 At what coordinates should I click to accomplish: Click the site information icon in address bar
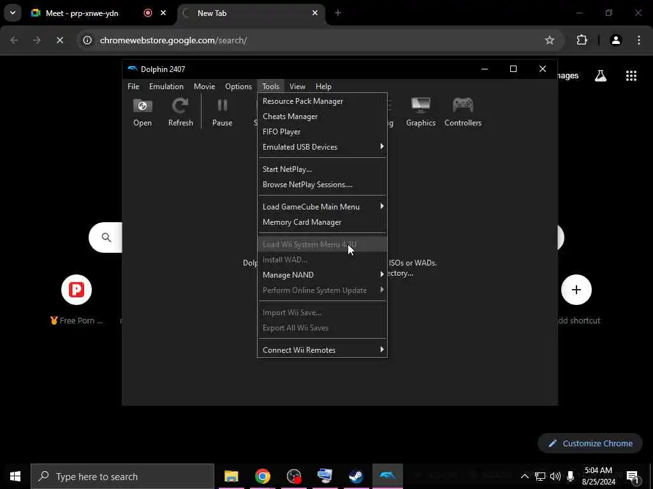(x=87, y=40)
